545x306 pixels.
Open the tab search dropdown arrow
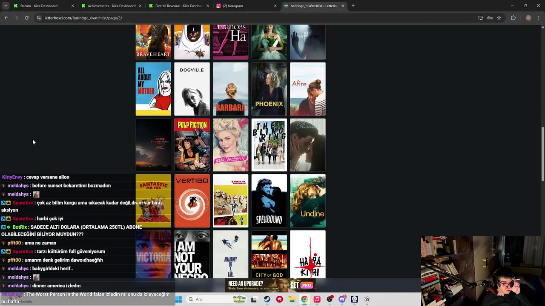click(6, 6)
